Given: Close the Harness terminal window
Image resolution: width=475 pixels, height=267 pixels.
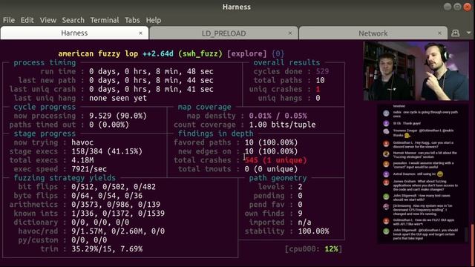Looking at the screenshot, I should coord(468,7).
